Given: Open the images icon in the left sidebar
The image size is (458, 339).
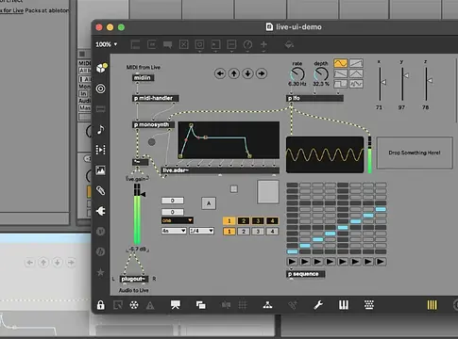Looking at the screenshot, I should (x=100, y=170).
